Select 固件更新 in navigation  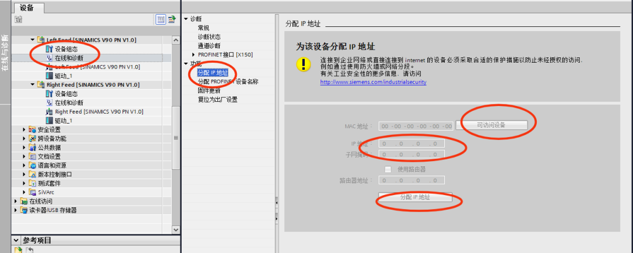209,90
